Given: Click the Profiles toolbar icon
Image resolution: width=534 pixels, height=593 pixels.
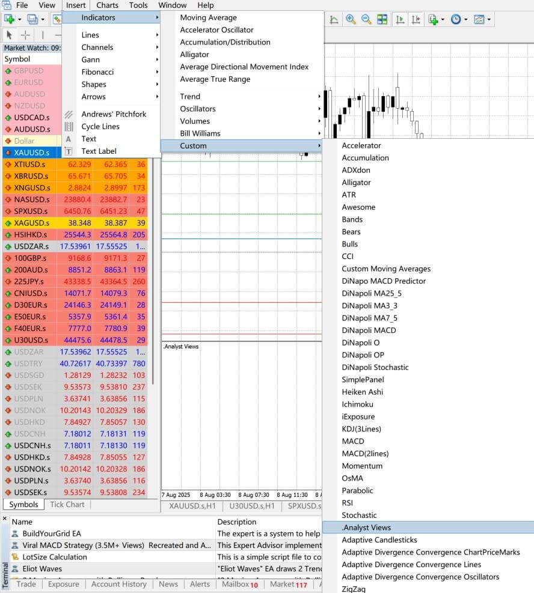Looking at the screenshot, I should [32, 19].
